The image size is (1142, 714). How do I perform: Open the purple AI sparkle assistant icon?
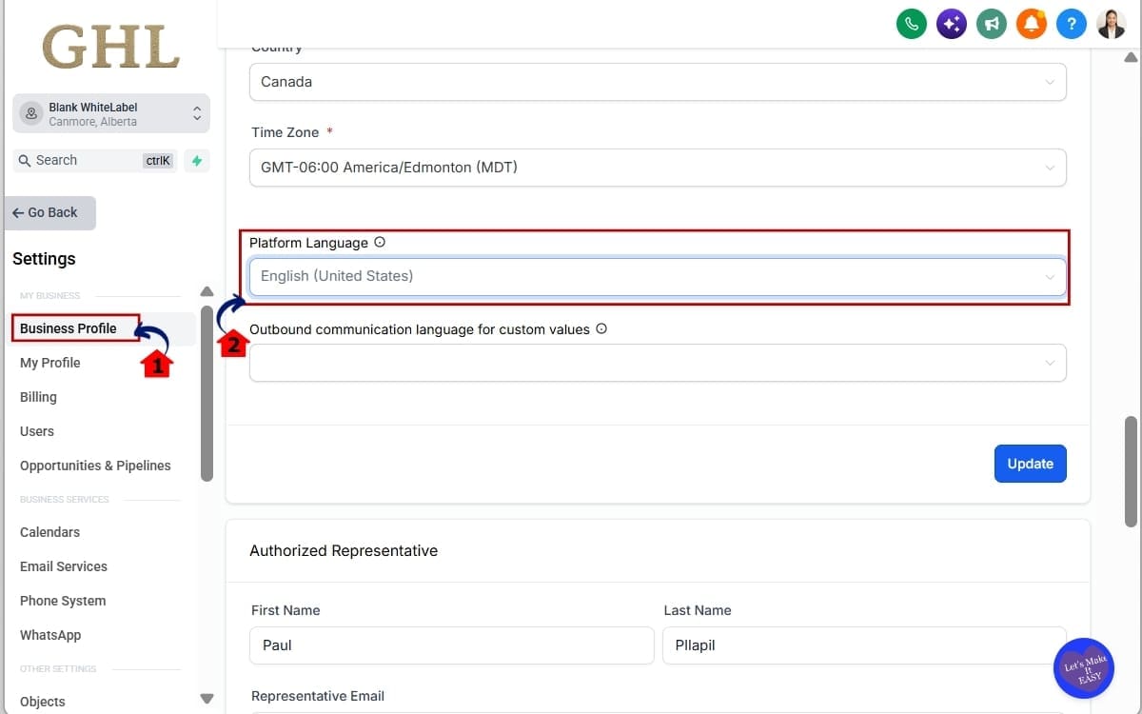pyautogui.click(x=952, y=24)
